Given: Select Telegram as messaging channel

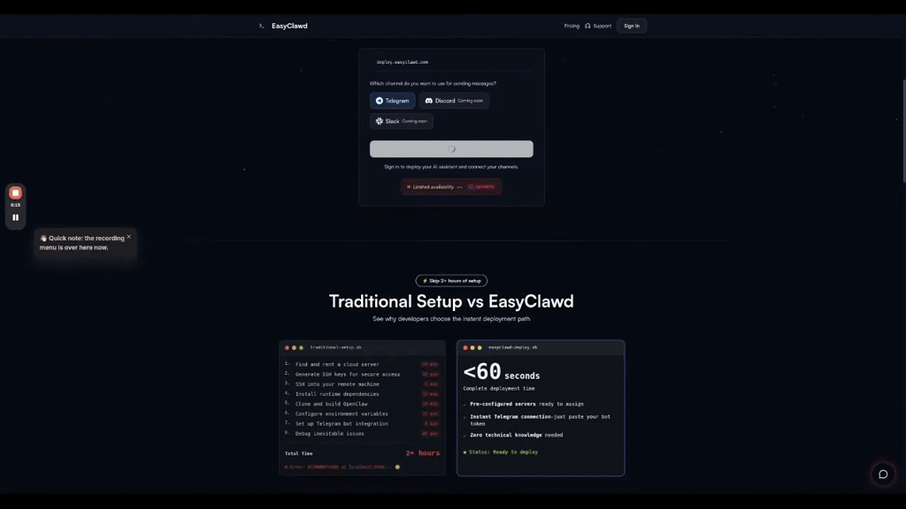Looking at the screenshot, I should pos(392,101).
